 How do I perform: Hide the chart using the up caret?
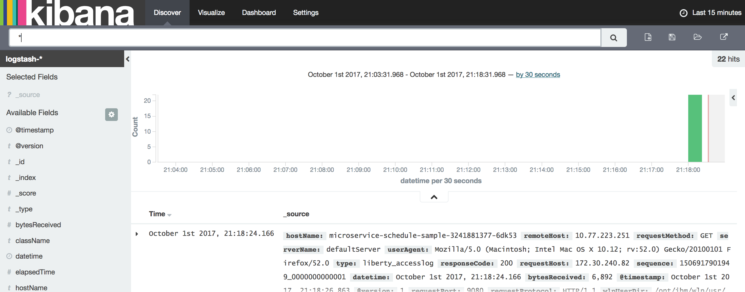[434, 197]
